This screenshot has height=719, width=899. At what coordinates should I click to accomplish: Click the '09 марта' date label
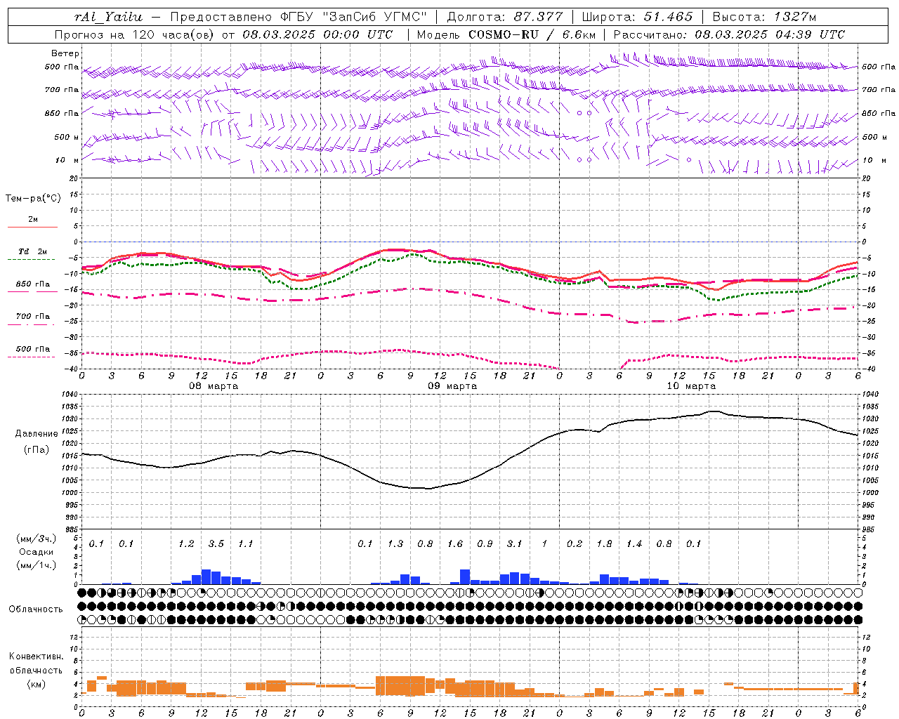point(452,386)
